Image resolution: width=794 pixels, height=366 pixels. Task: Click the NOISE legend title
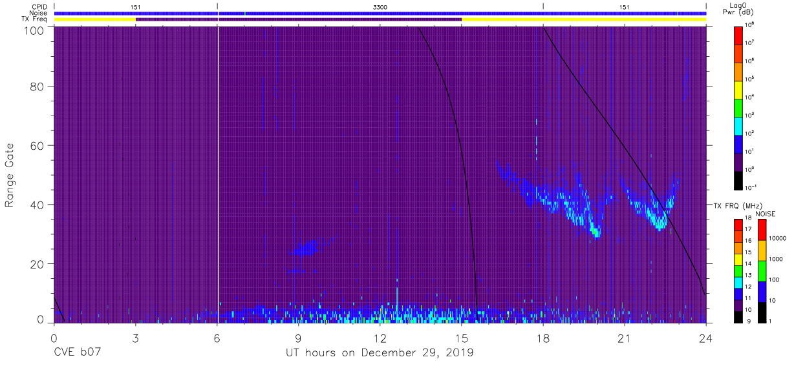[766, 213]
